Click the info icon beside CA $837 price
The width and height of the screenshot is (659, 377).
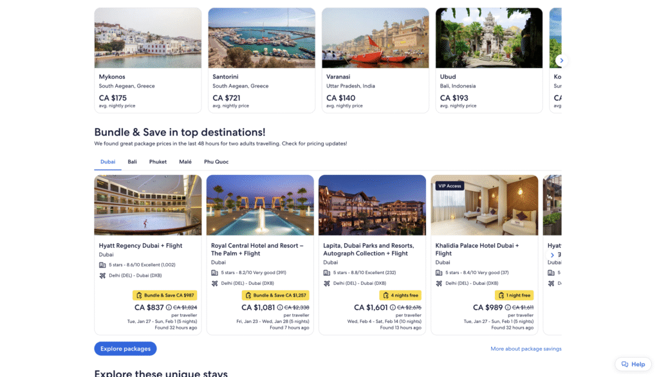169,308
